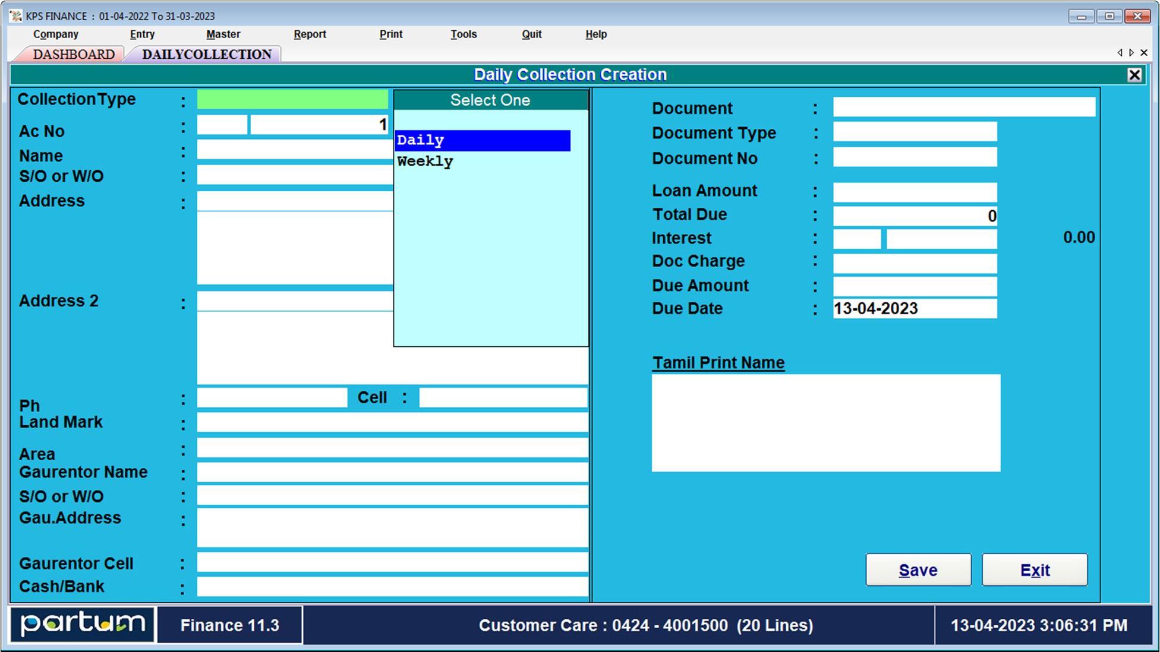Select Weekly in the Select One list
Screen dimensions: 1160x652
point(483,162)
